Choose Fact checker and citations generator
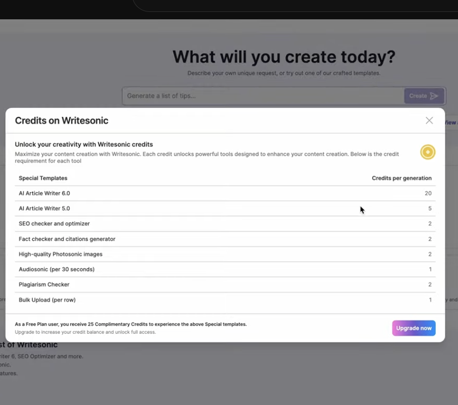458x405 pixels. pyautogui.click(x=67, y=239)
